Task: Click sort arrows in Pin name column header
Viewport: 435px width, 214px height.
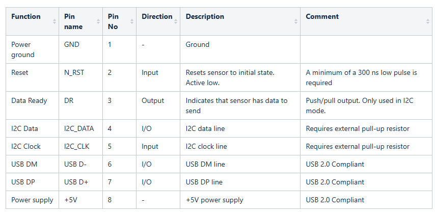Action: pyautogui.click(x=98, y=21)
